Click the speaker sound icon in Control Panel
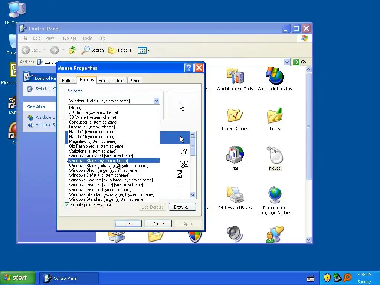The height and width of the screenshot is (285, 380). pyautogui.click(x=235, y=234)
